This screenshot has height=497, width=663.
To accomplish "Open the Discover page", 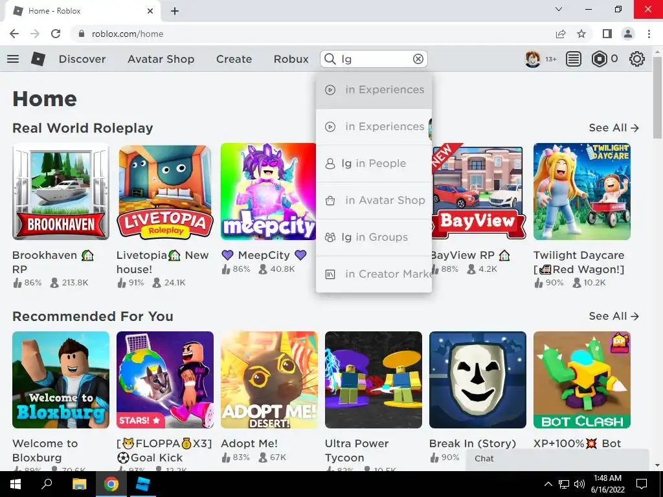I will point(82,59).
